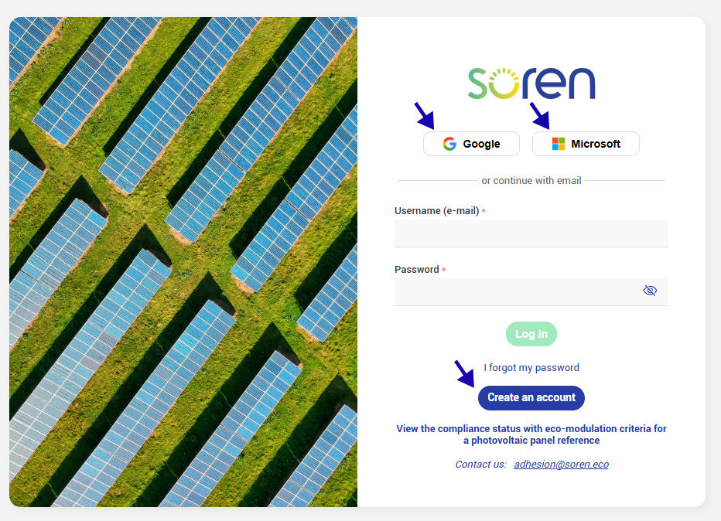Screen dimensions: 721x521
Task: Click the Soren logo
Action: point(531,83)
